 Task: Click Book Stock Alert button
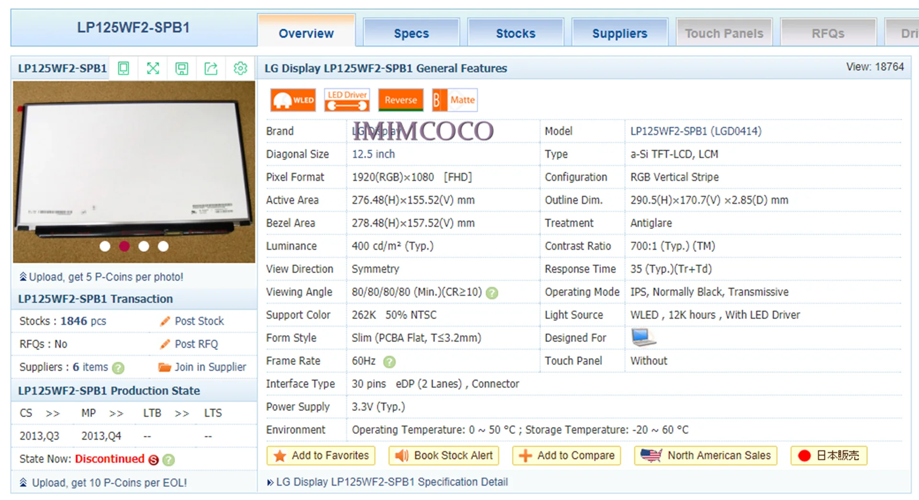[x=444, y=455]
